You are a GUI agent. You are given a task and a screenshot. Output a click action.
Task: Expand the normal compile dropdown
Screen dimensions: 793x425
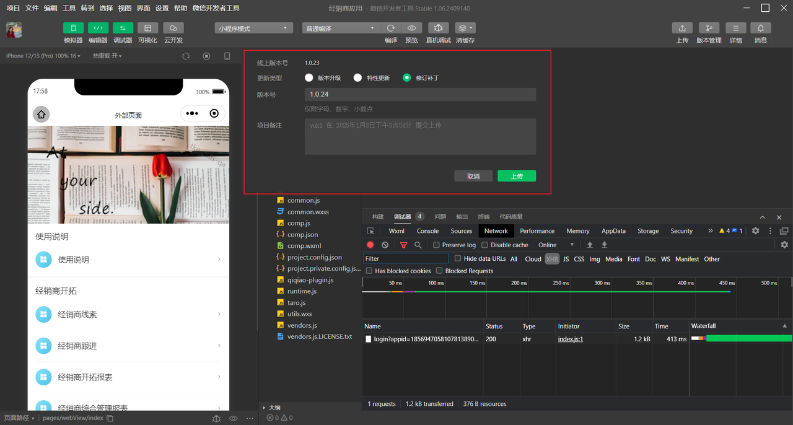click(341, 28)
